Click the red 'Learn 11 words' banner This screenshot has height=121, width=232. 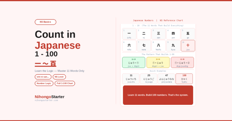pyautogui.click(x=158, y=95)
